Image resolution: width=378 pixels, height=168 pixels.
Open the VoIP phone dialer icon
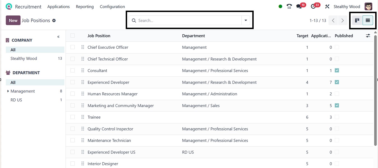[289, 6]
